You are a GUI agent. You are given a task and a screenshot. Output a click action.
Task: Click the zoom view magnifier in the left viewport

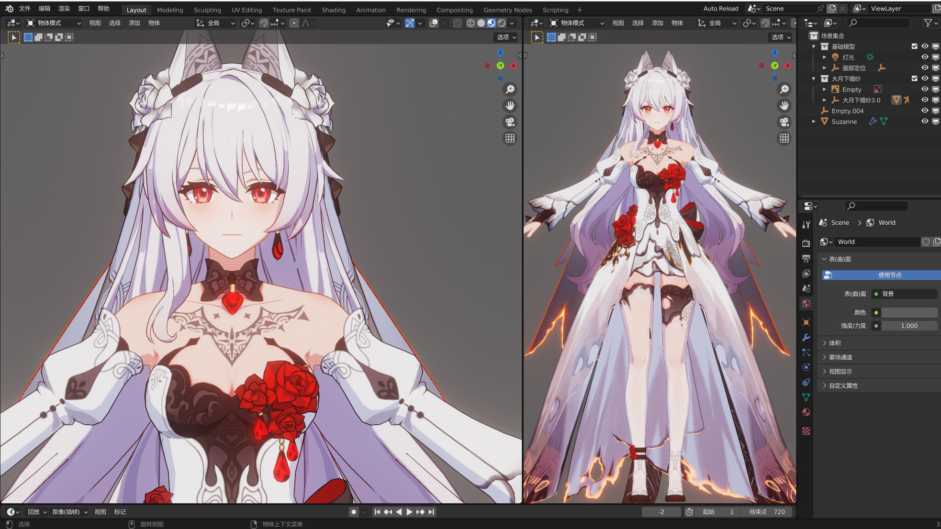pos(510,89)
